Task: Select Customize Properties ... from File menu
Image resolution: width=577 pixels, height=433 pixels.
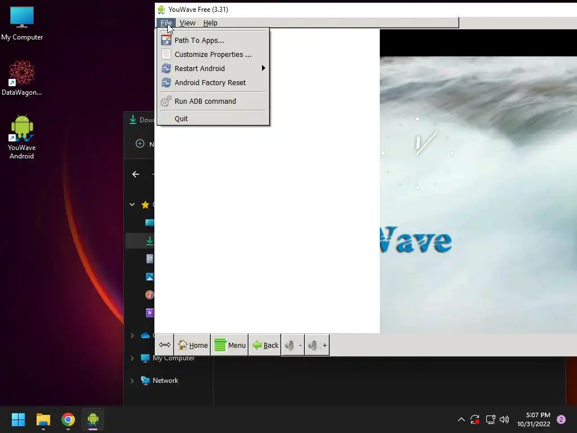Action: 214,55
